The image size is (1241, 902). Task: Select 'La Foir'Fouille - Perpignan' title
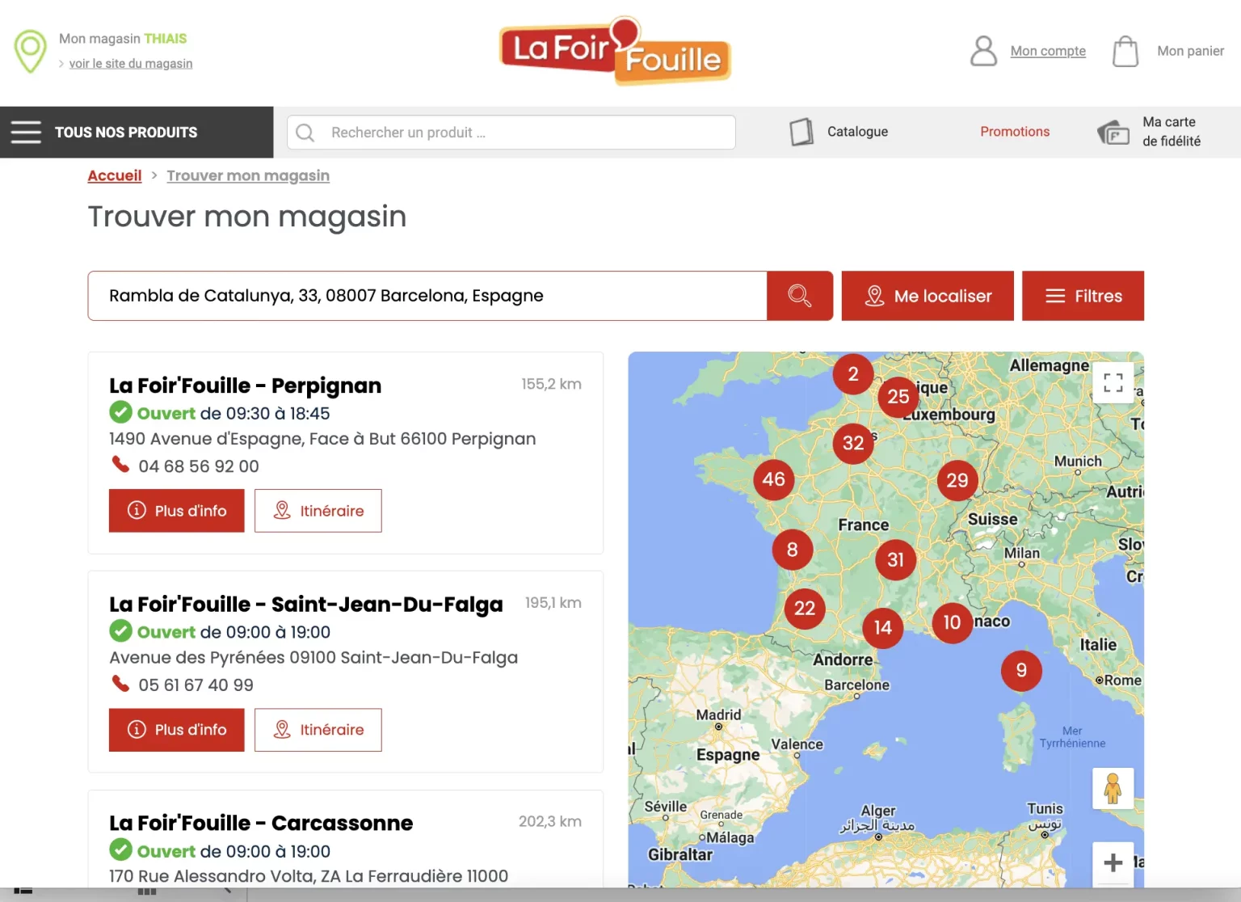point(246,386)
